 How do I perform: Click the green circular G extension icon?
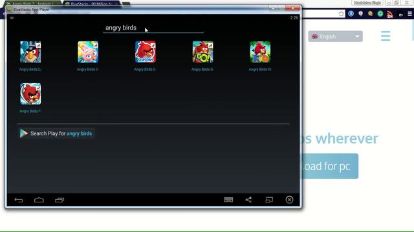[380, 14]
